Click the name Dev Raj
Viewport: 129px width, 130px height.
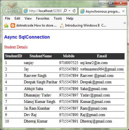point(30,115)
